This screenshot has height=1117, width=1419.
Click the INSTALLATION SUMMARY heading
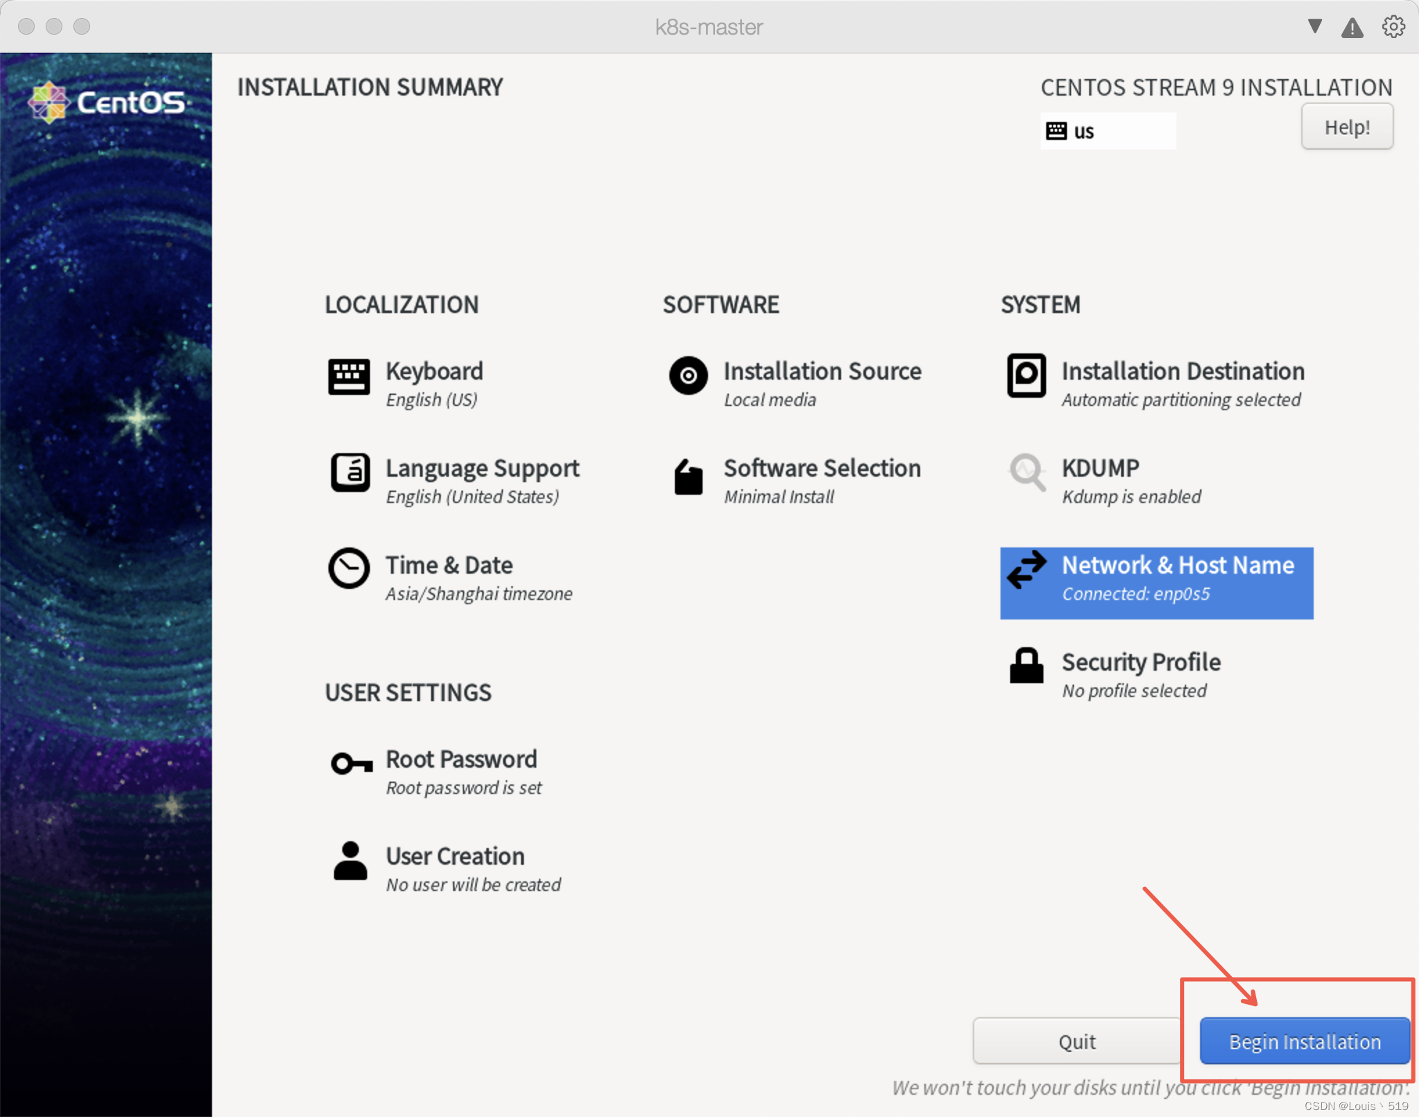click(x=370, y=87)
